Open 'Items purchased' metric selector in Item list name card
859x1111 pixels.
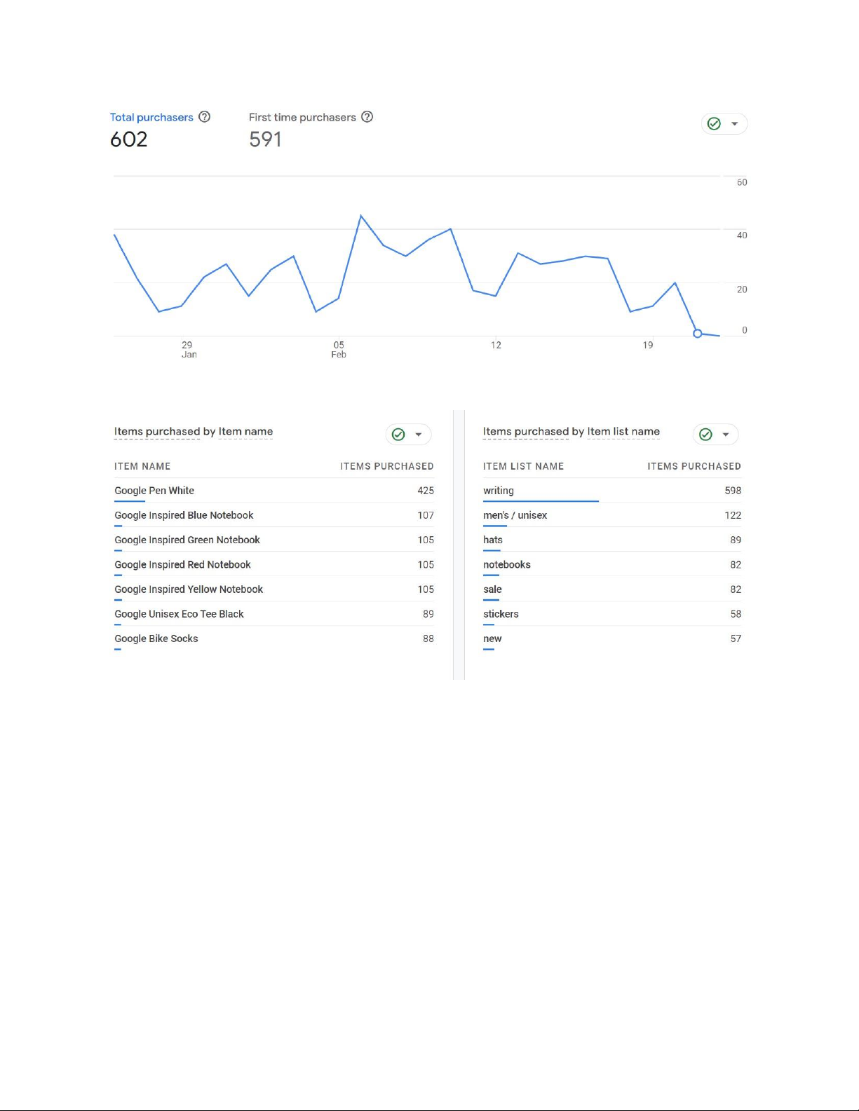(x=526, y=432)
